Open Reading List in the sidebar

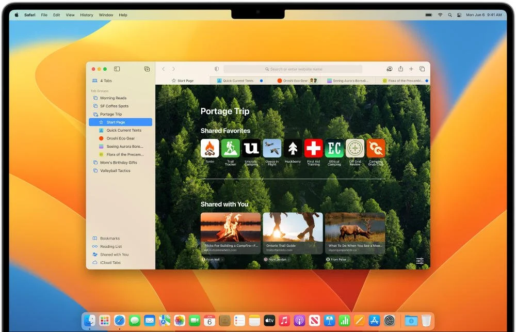(120, 246)
